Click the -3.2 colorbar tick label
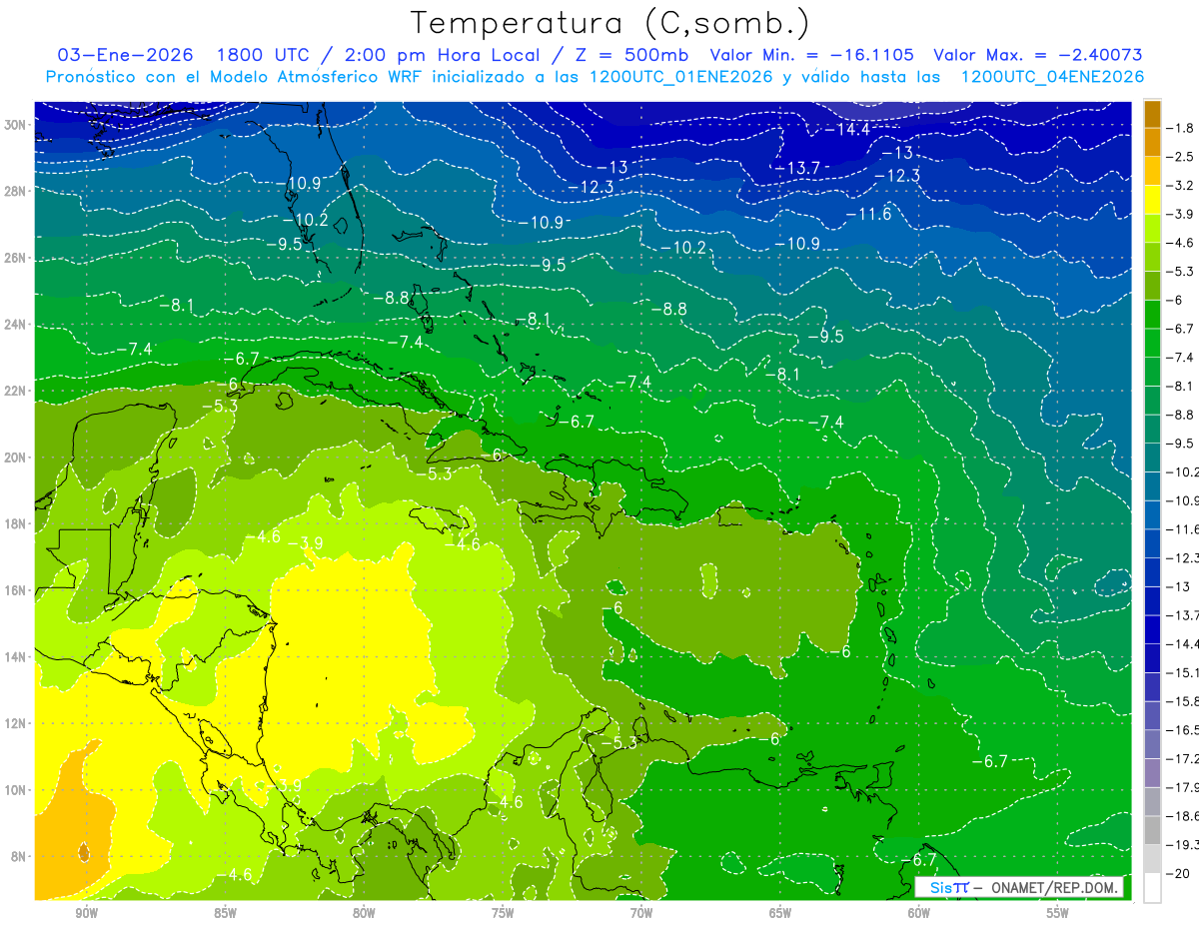Image resolution: width=1199 pixels, height=926 pixels. tap(1181, 186)
